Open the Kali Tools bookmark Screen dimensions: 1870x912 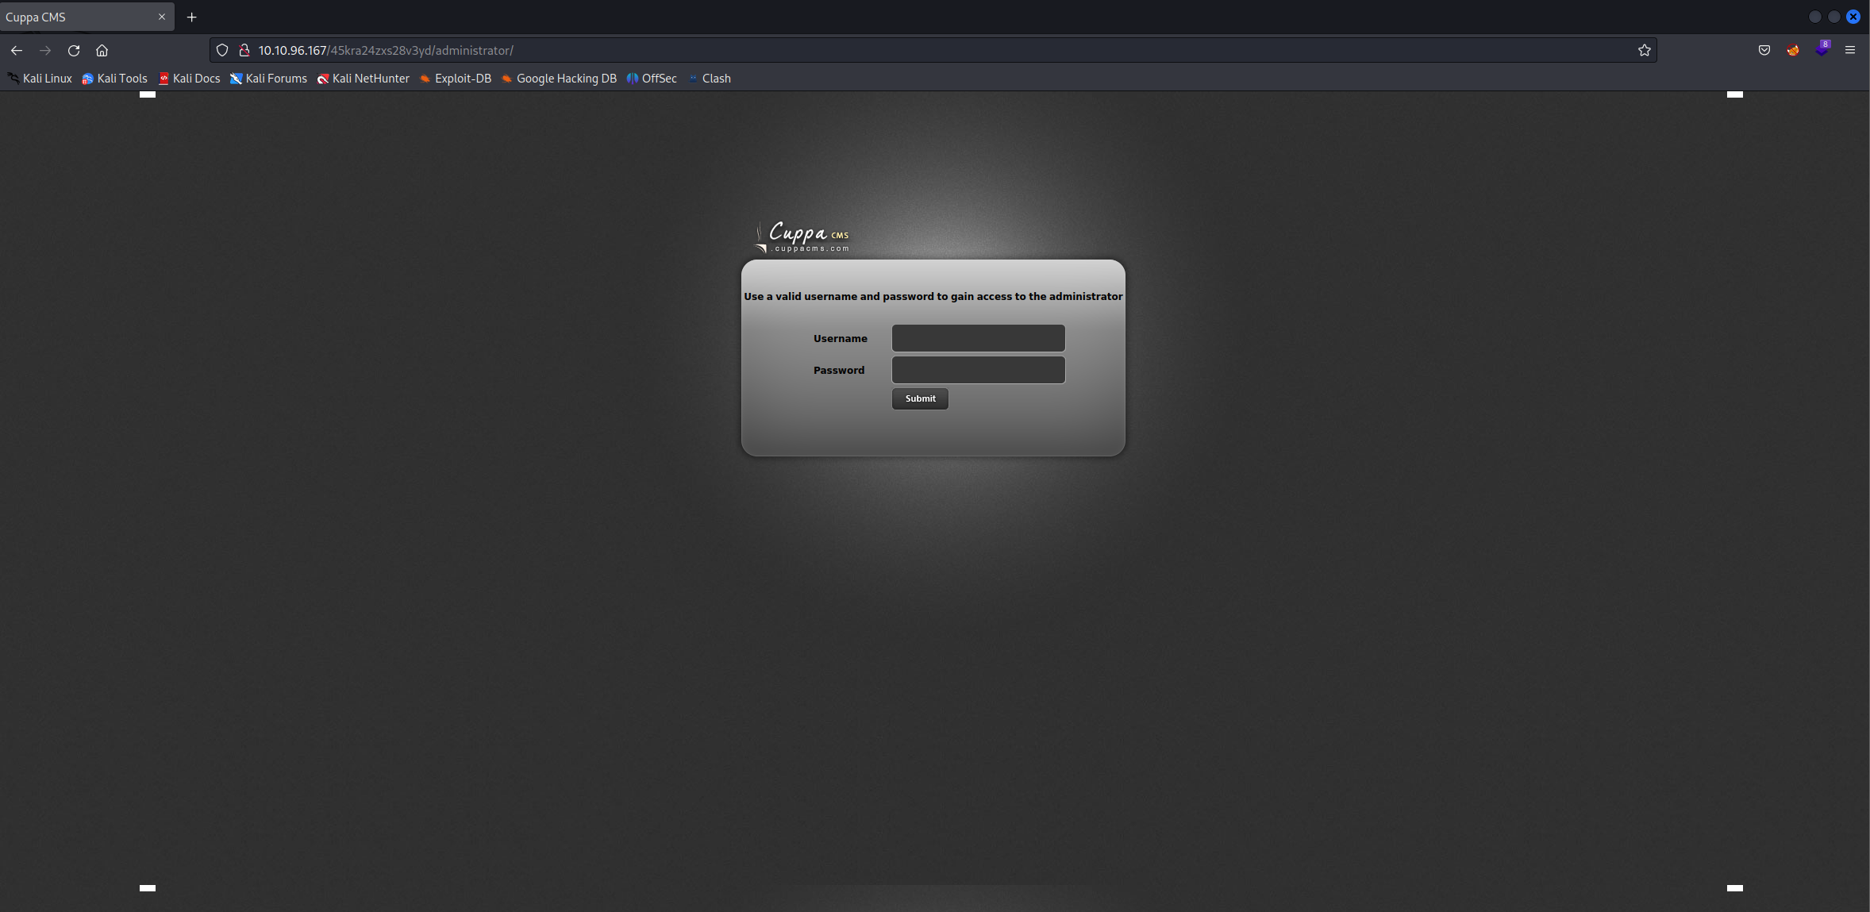(115, 79)
